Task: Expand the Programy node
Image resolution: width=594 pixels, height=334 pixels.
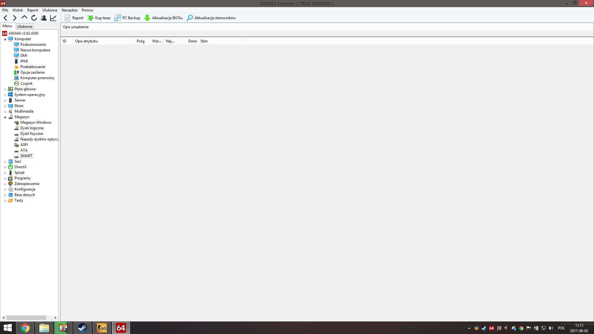Action: click(5, 178)
